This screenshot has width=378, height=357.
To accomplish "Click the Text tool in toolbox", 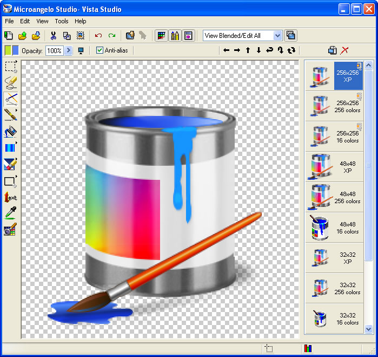I will [x=10, y=197].
